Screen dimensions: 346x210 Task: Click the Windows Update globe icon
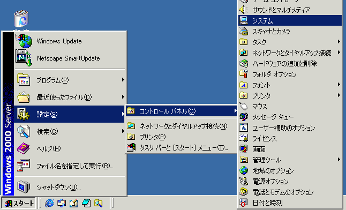click(24, 41)
